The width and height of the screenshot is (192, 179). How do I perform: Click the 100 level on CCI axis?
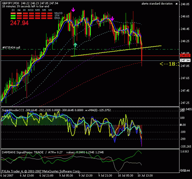pyautogui.click(x=182, y=118)
